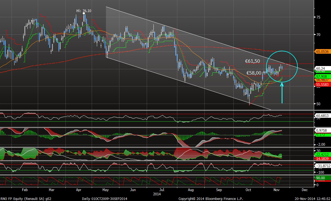
Task: Click the Aug label on time axis
Action: tap(191, 190)
